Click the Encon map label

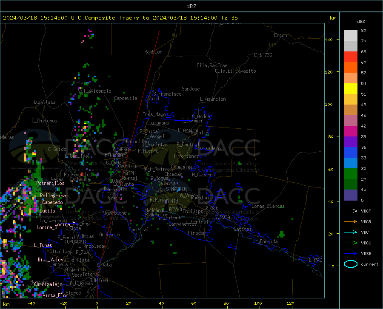(280, 35)
